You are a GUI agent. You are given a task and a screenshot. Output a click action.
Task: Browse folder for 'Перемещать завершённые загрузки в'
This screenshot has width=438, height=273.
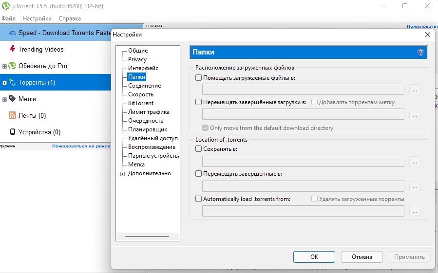[415, 114]
